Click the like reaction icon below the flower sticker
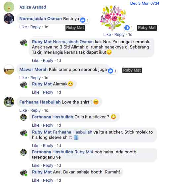The image size is (170, 184). pyautogui.click(x=127, y=28)
